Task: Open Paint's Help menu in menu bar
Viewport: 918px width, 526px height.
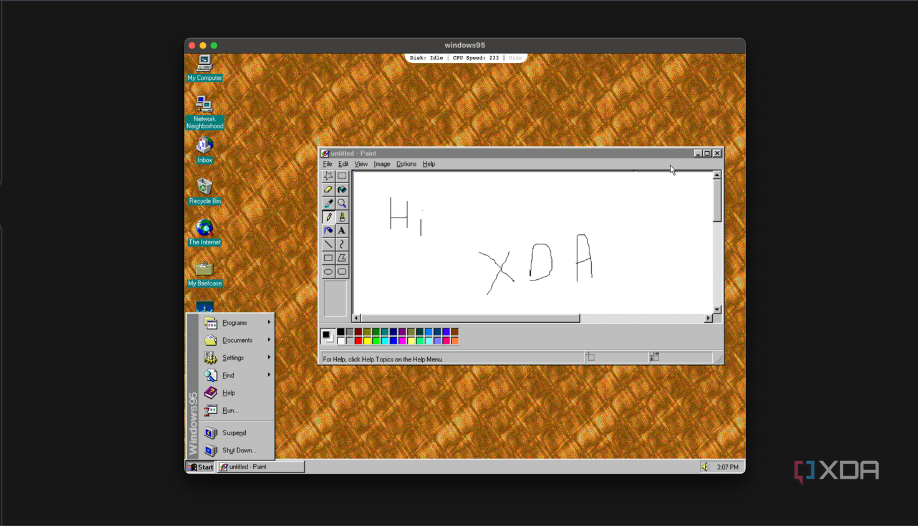Action: click(428, 164)
